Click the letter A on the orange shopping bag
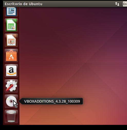Viewport: 127px width, 130px height. click(x=11, y=57)
